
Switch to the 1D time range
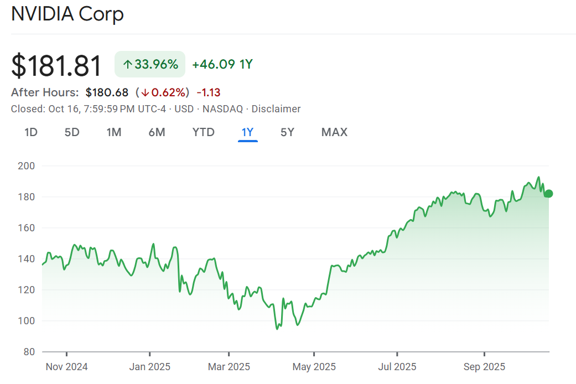click(31, 132)
